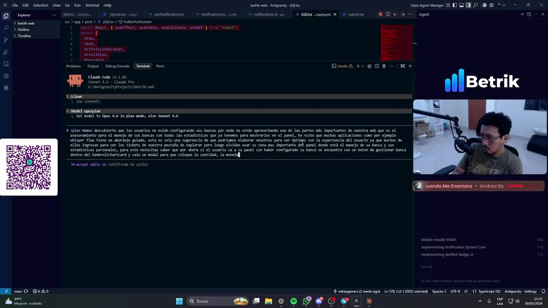This screenshot has width=548, height=308.
Task: Switch to the Problems panel tab
Action: coord(73,66)
